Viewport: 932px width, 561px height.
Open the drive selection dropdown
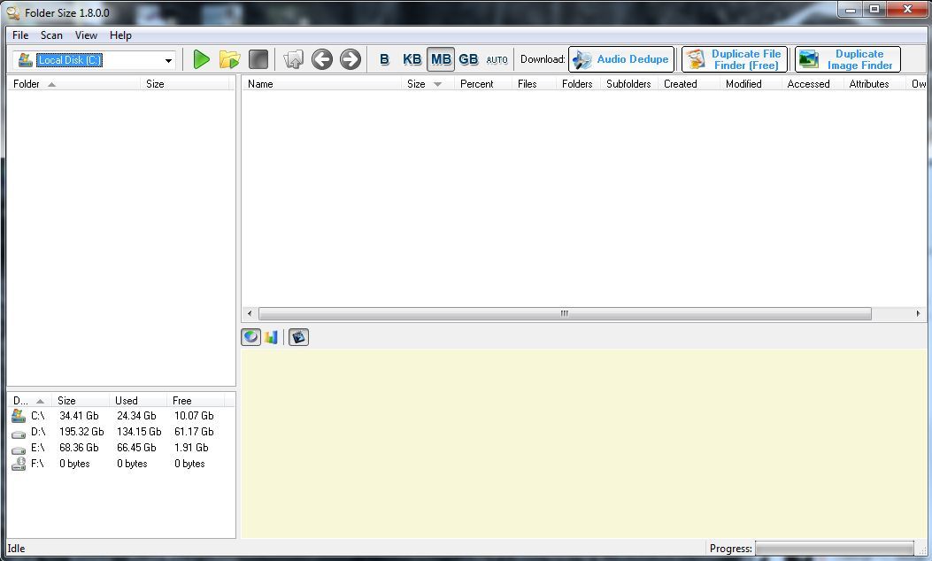point(168,59)
